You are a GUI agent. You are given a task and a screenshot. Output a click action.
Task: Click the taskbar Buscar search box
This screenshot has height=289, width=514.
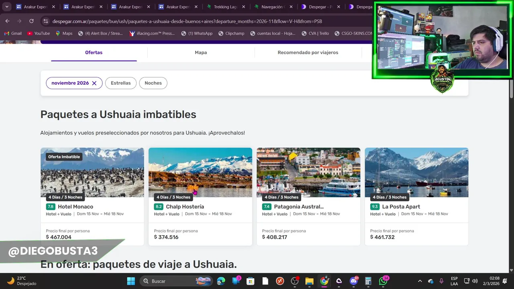[176, 281]
